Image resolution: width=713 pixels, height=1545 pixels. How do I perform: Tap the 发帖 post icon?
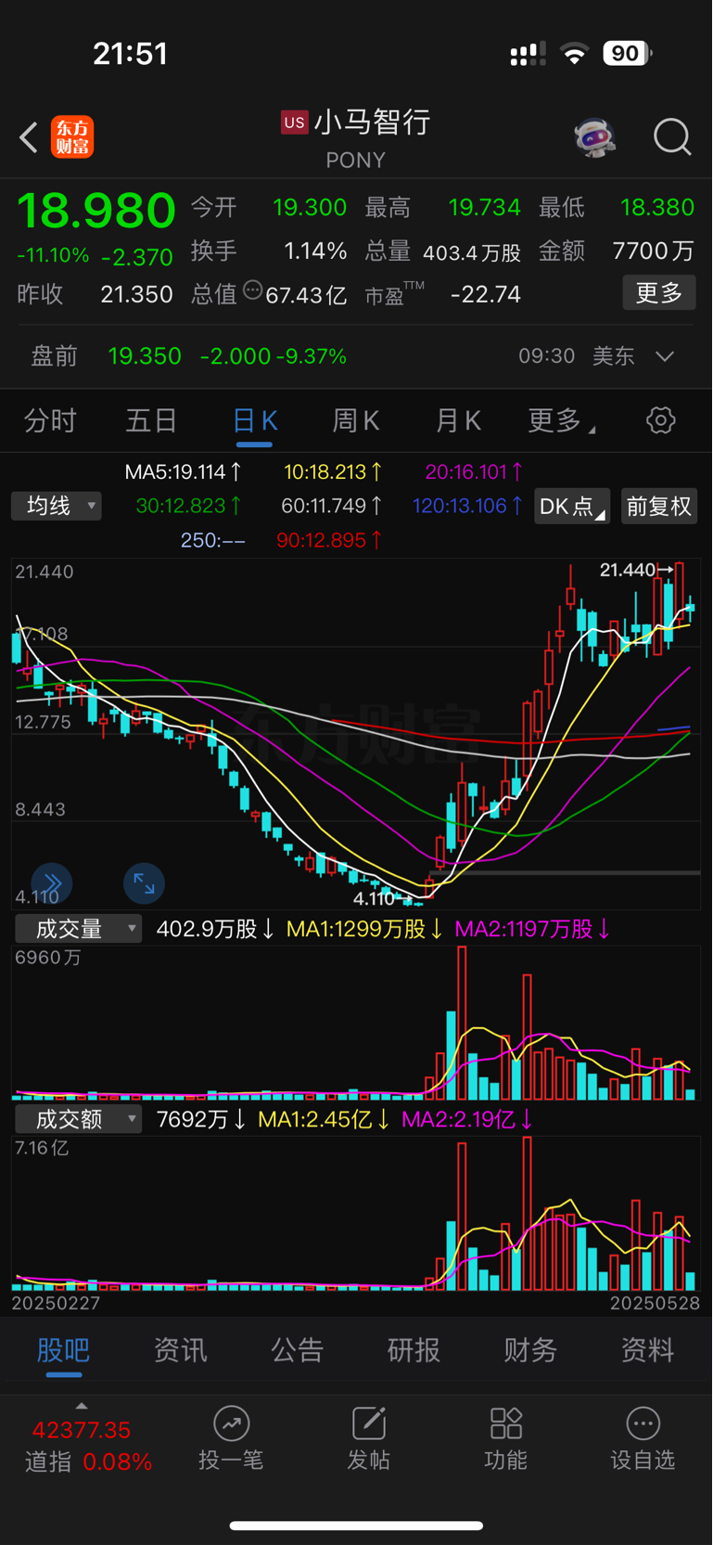point(368,1423)
